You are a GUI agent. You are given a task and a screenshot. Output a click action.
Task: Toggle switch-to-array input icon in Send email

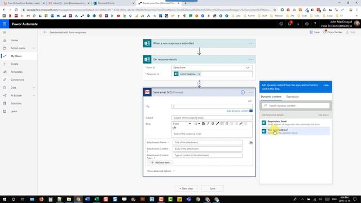[x=250, y=101]
